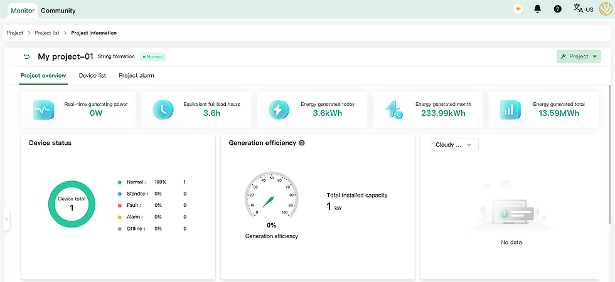The width and height of the screenshot is (615, 282).
Task: Expand the collapsed left sidebar handle
Action: click(6, 219)
